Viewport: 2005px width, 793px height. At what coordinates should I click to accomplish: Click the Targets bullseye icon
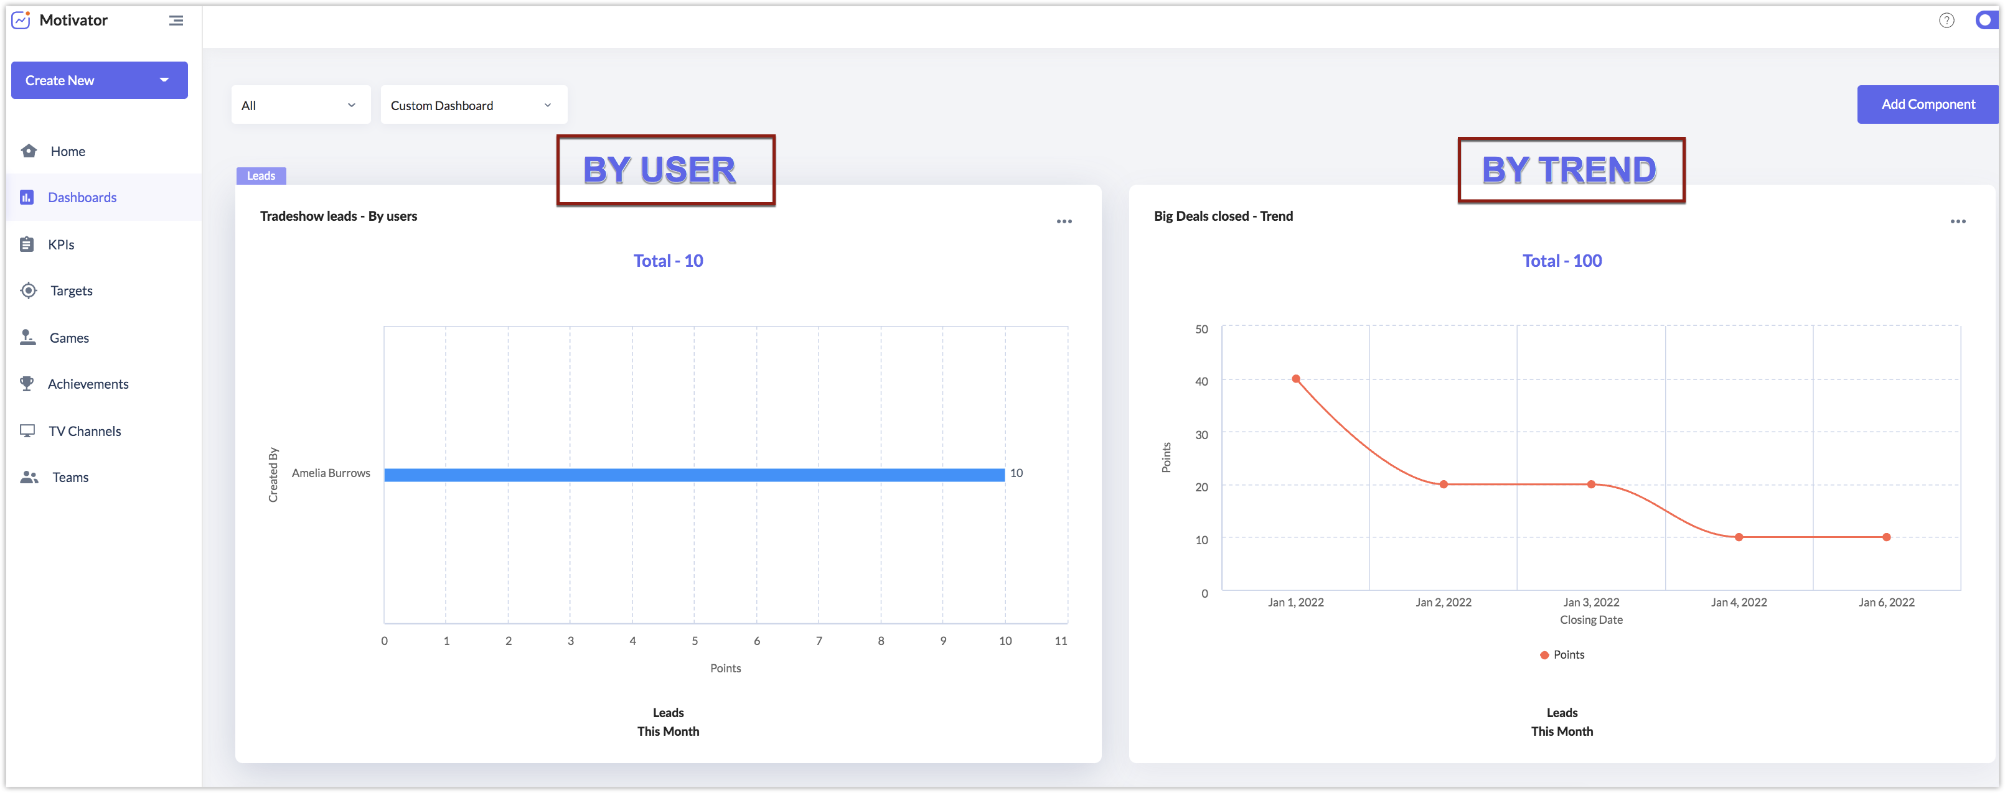click(29, 290)
